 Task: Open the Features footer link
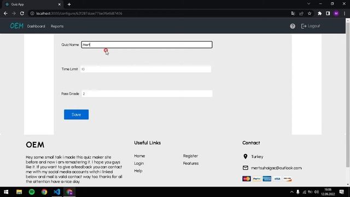[x=191, y=163]
